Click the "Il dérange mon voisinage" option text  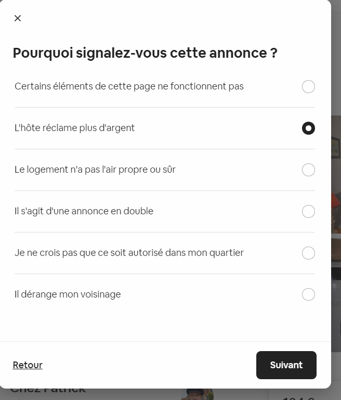[x=68, y=294]
